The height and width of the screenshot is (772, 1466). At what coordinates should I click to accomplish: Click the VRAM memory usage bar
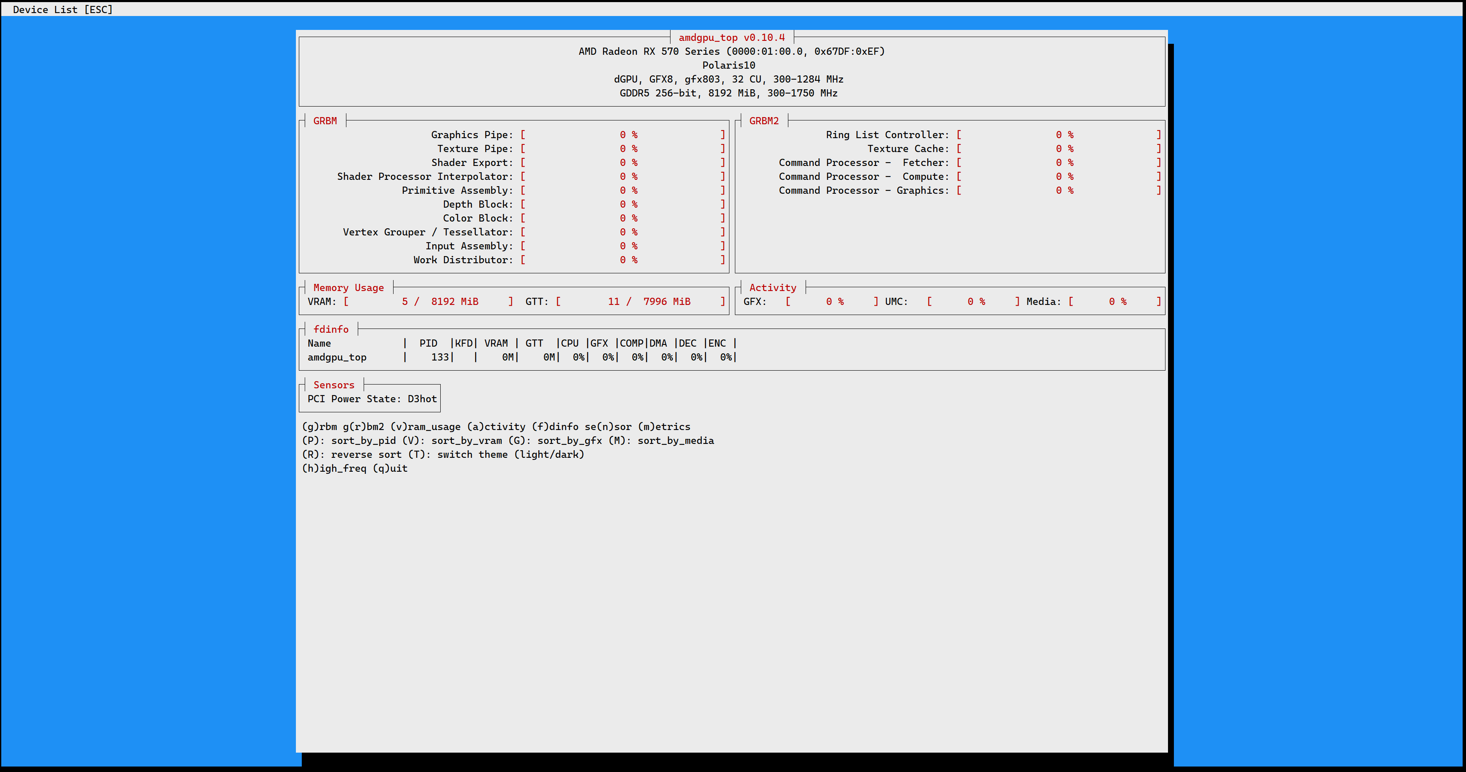coord(428,302)
